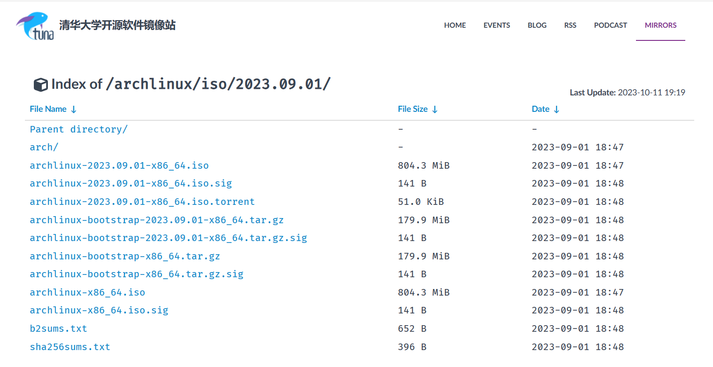
Task: Download archlinux-2023.09.01-x86_64.iso.torrent
Action: 142,202
